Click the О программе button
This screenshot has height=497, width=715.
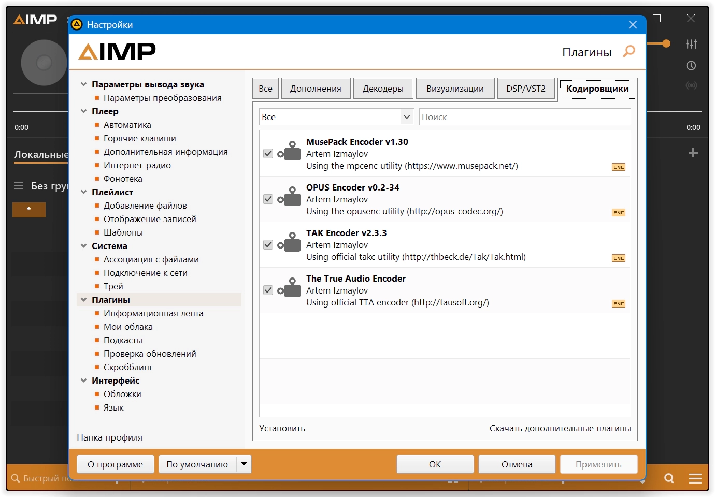[116, 464]
